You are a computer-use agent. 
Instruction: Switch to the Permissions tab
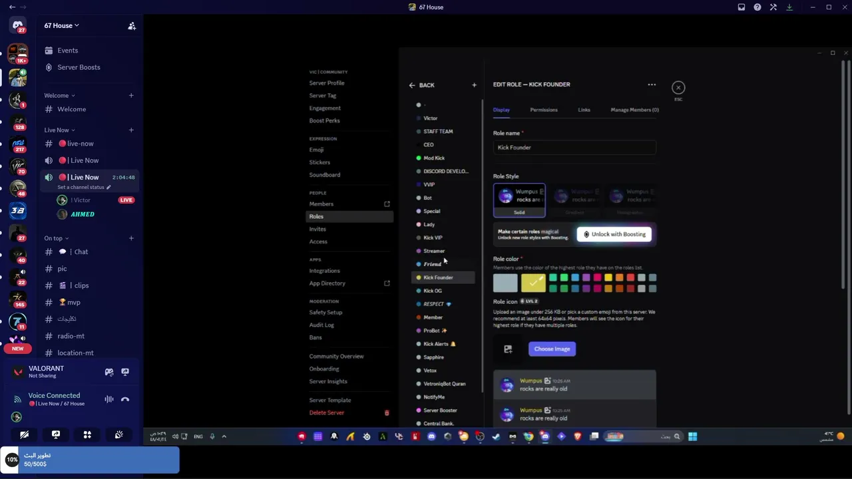click(x=544, y=110)
